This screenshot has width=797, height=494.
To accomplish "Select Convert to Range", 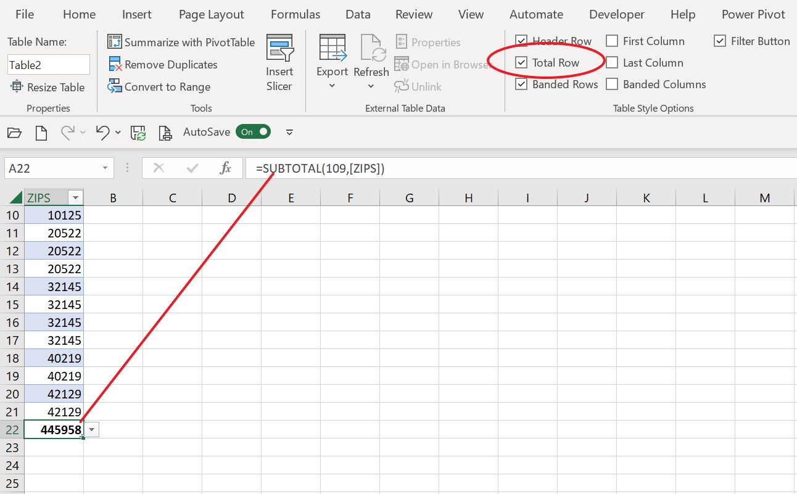I will click(159, 86).
